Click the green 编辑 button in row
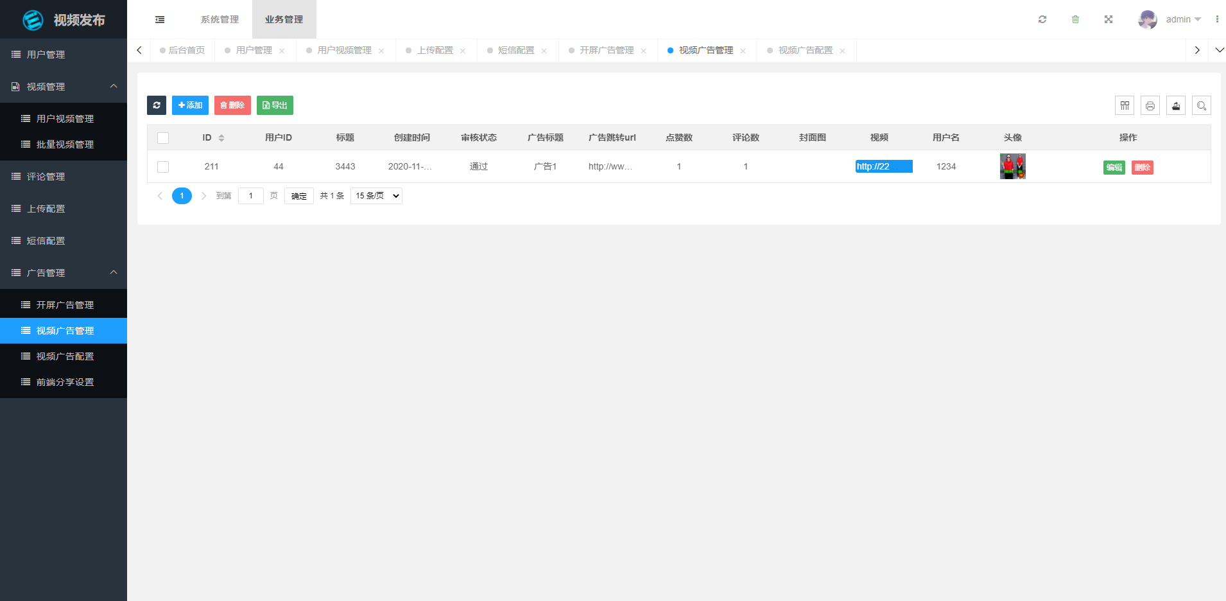1226x601 pixels. click(1114, 168)
